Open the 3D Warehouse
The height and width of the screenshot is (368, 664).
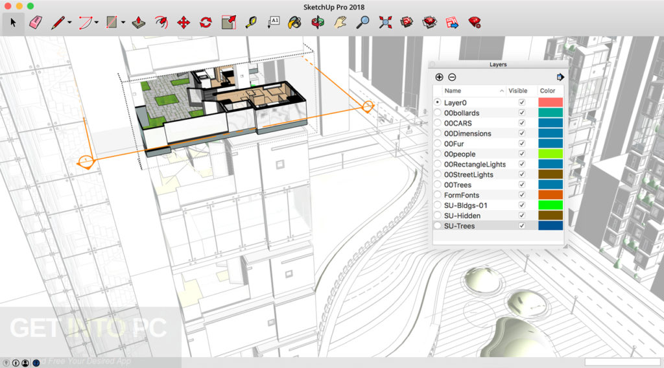click(407, 23)
